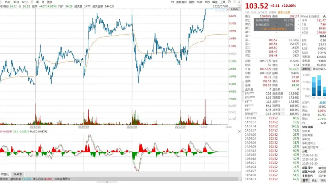Open F9 deep data view

coord(173,2)
